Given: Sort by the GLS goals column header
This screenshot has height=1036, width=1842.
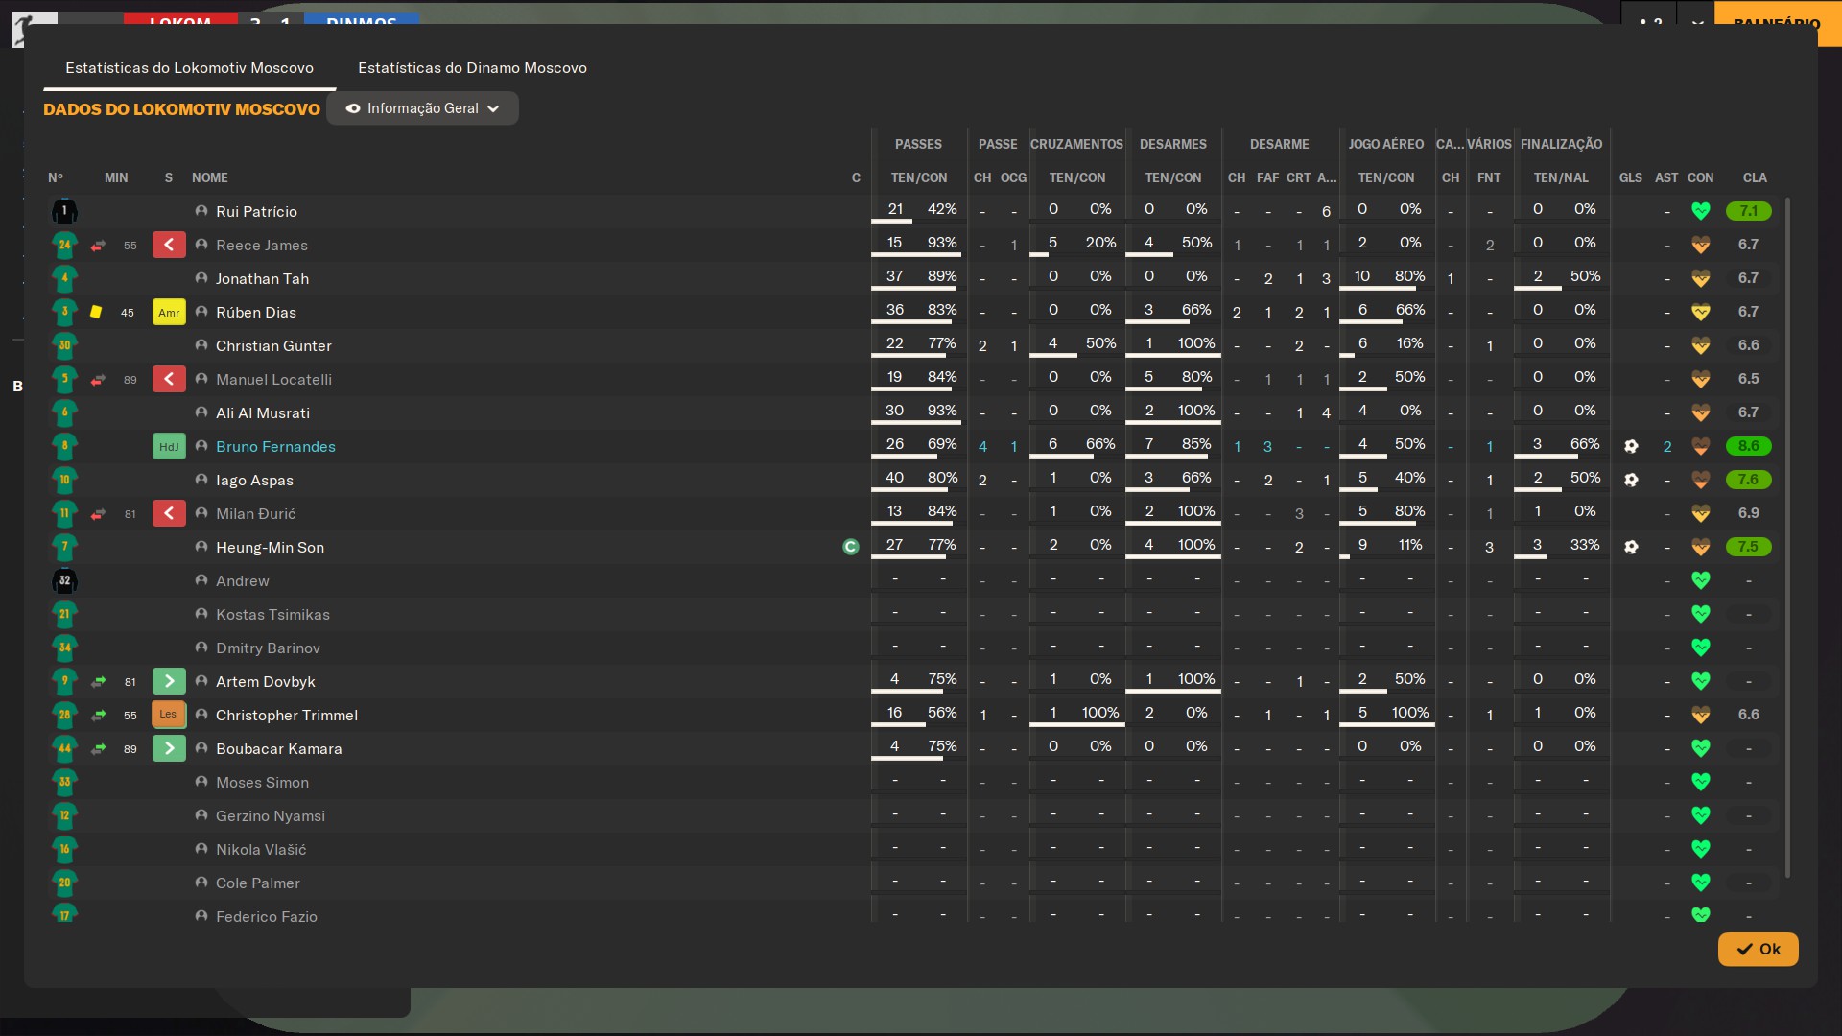Looking at the screenshot, I should tap(1631, 177).
